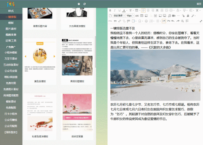Toggle bold formatting in editor toolbar
203x145 pixels.
(110, 10)
